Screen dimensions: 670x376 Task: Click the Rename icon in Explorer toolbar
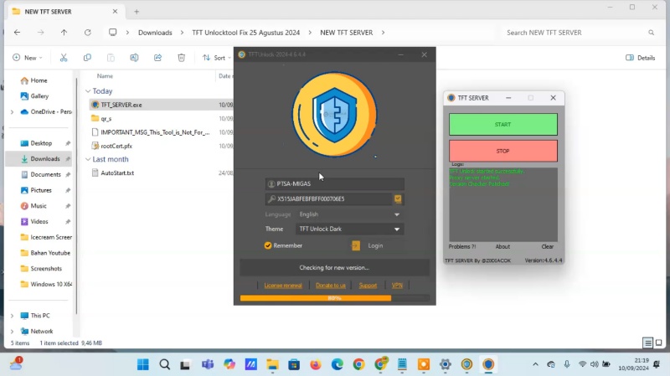tap(134, 58)
